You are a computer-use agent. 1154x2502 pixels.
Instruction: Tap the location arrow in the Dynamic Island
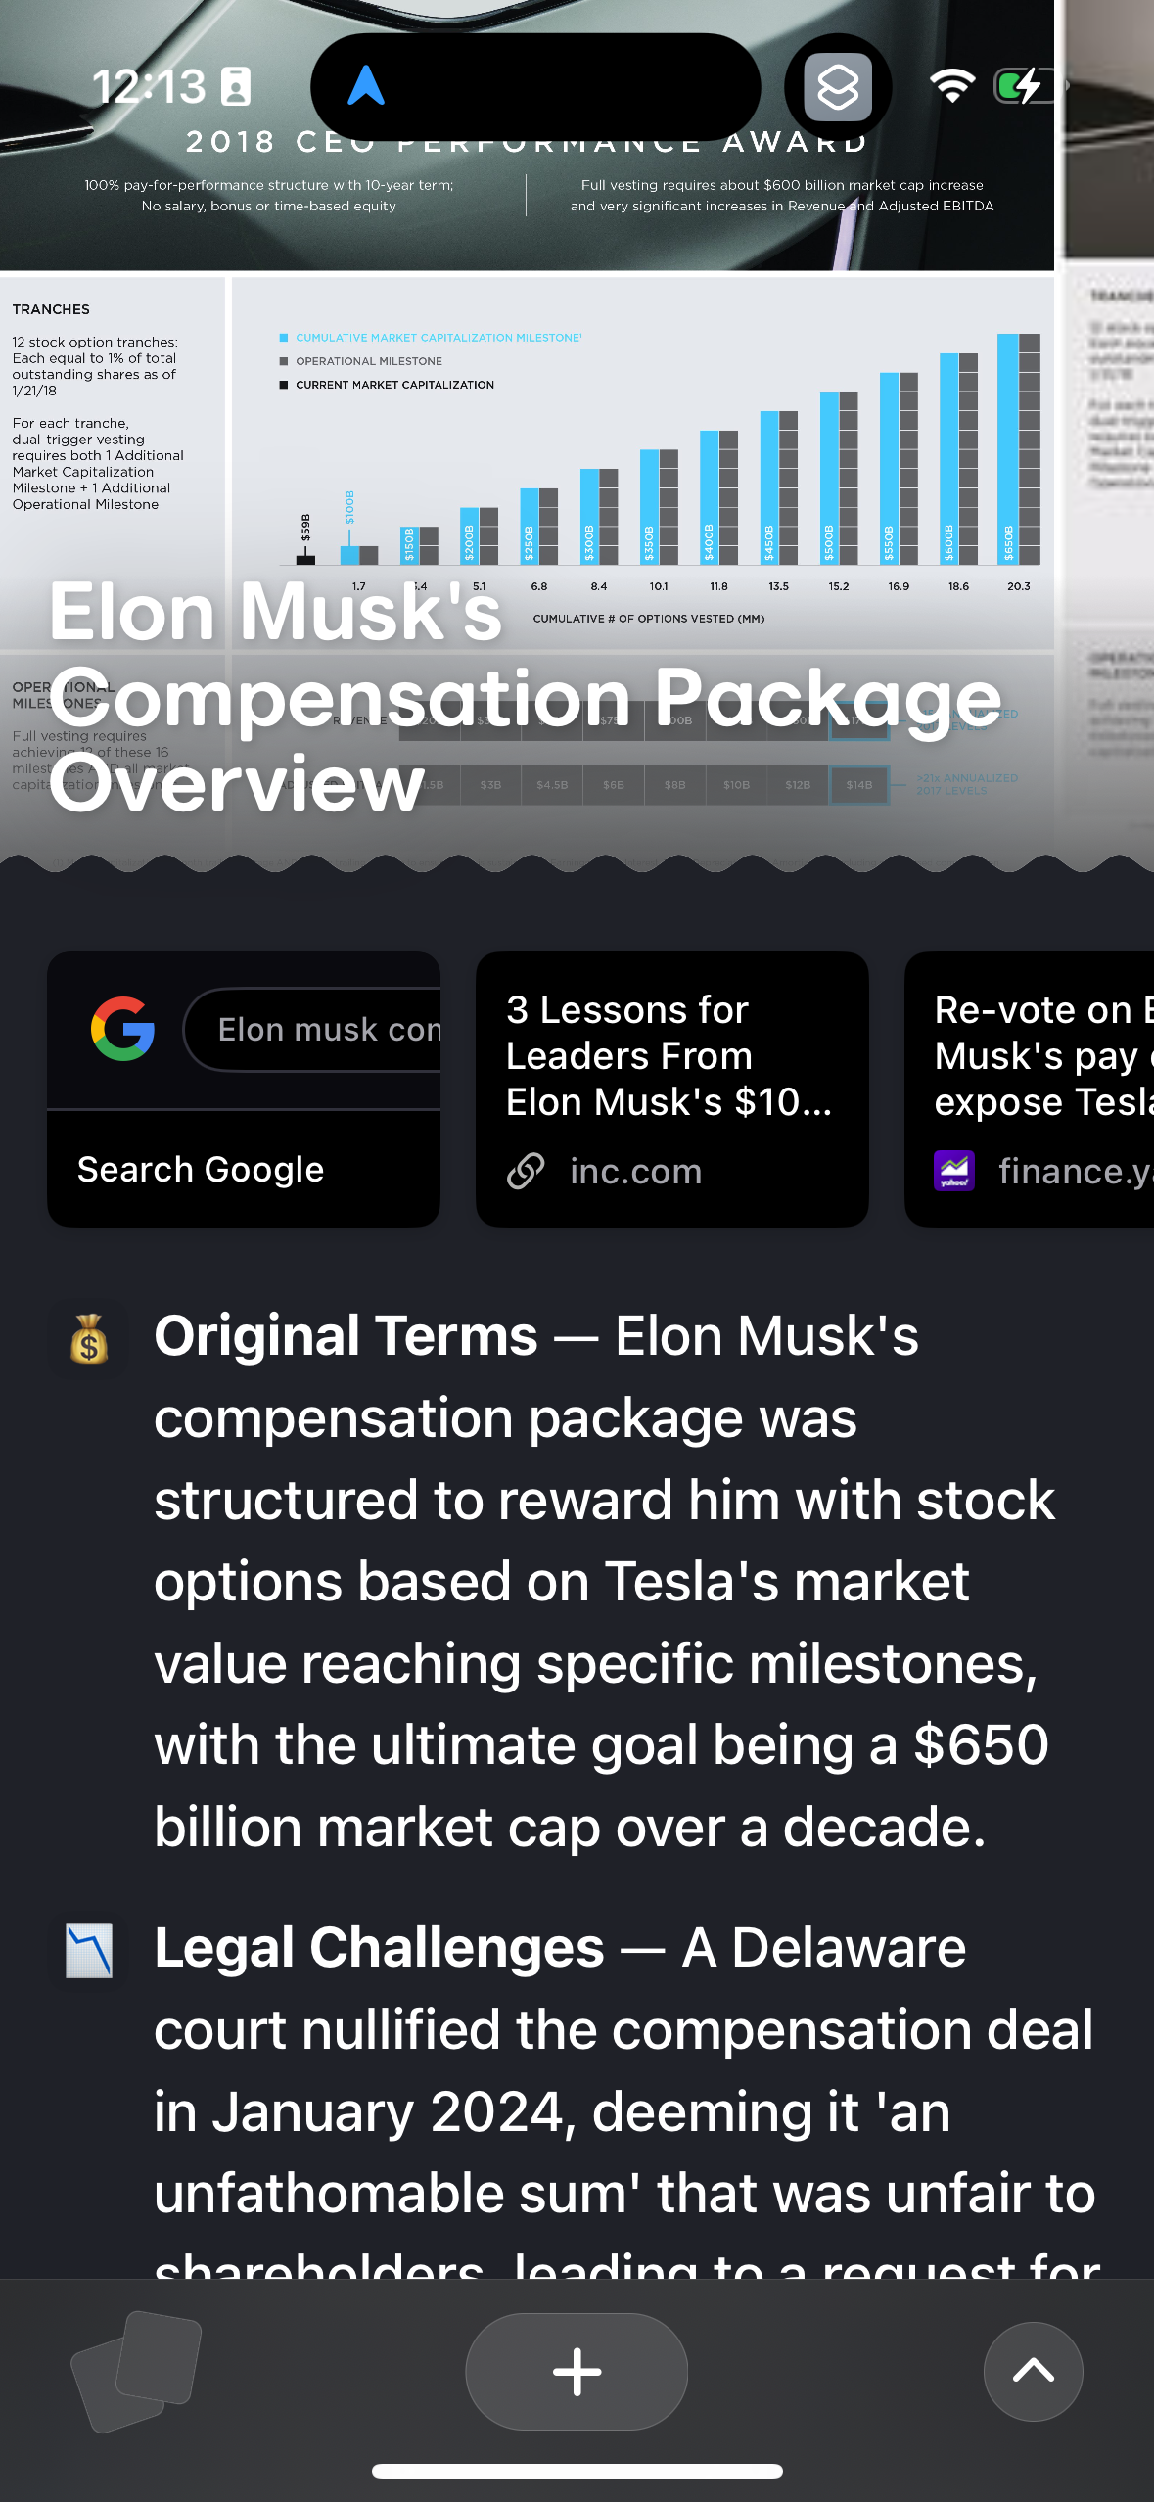click(x=366, y=86)
